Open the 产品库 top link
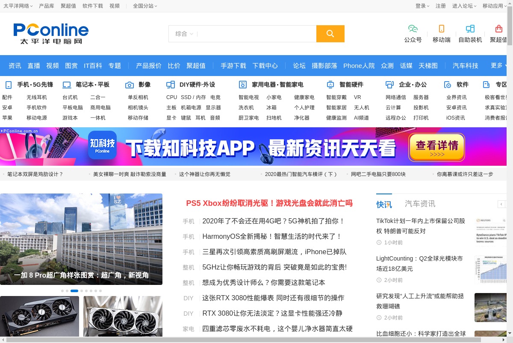This screenshot has width=513, height=343. (47, 6)
